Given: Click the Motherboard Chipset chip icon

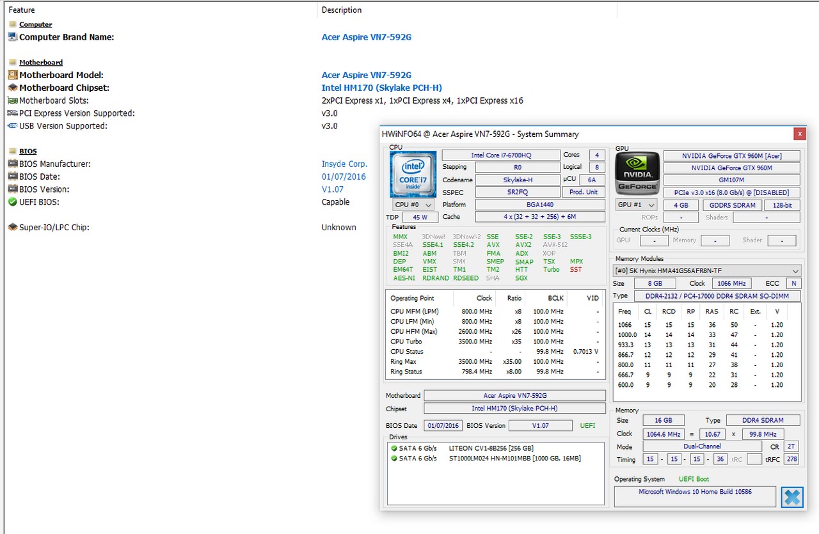Looking at the screenshot, I should tap(13, 88).
